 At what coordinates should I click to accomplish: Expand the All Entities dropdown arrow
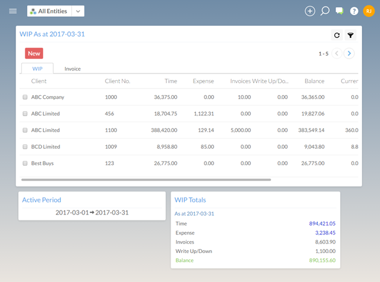[x=78, y=11]
